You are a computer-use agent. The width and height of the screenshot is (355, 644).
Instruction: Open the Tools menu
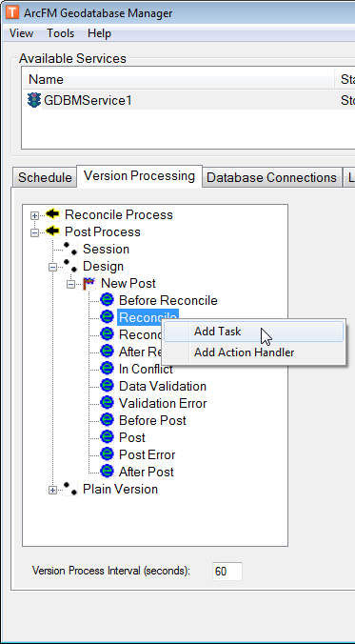[x=60, y=33]
